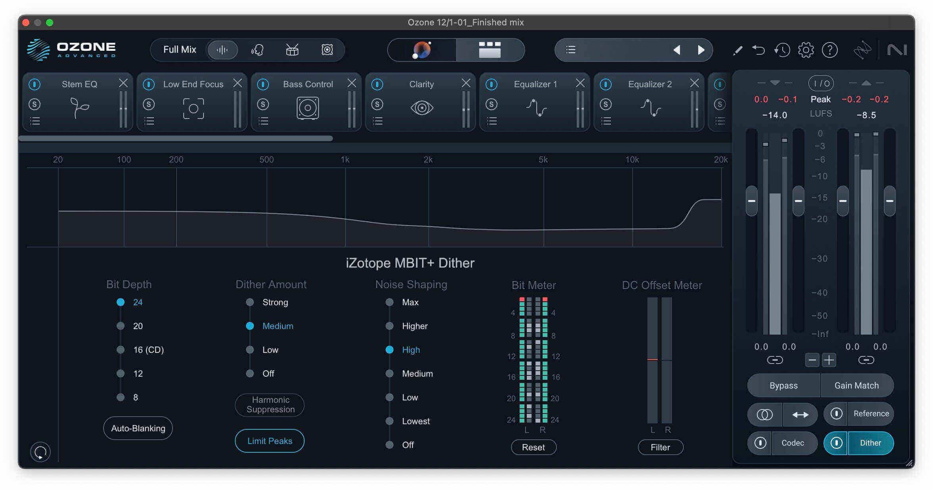This screenshot has width=933, height=490.
Task: Toggle Equalizer 1 module power
Action: (x=491, y=84)
